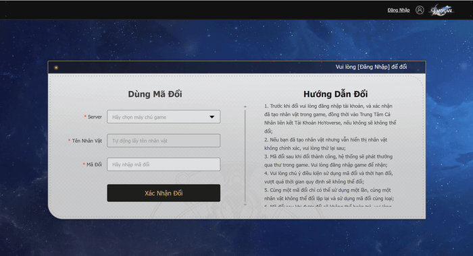Click instruction 5 starting "Cùng một mã đổi"
Image resolution: width=473 pixels, height=256 pixels.
click(x=329, y=194)
